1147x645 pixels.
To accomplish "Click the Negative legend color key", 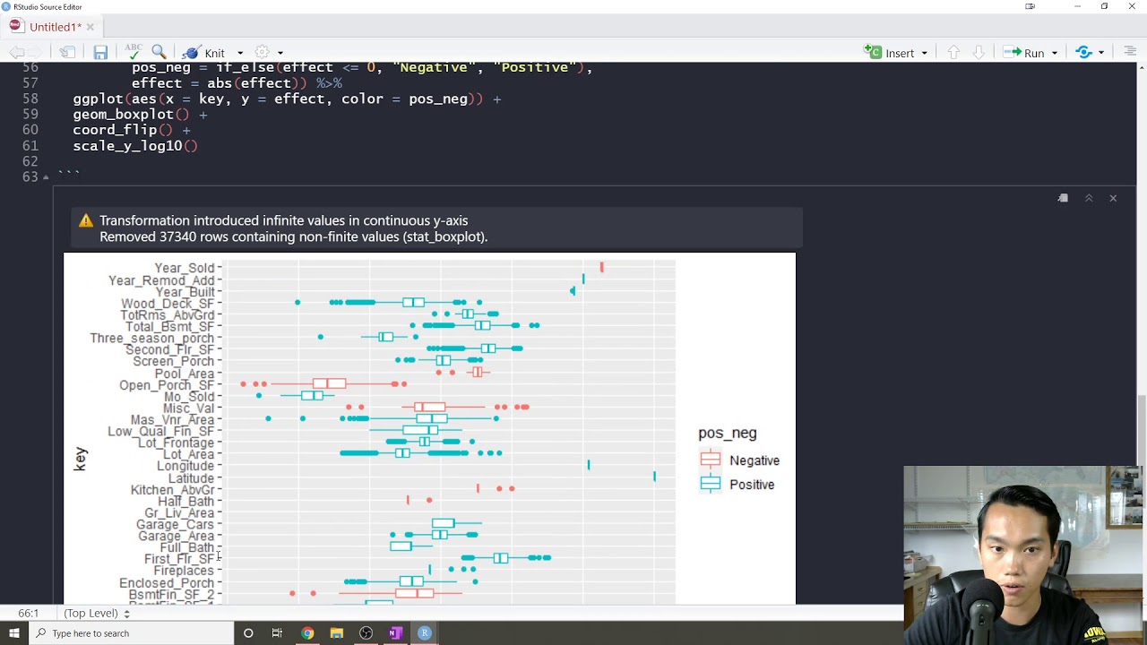I will tap(711, 460).
